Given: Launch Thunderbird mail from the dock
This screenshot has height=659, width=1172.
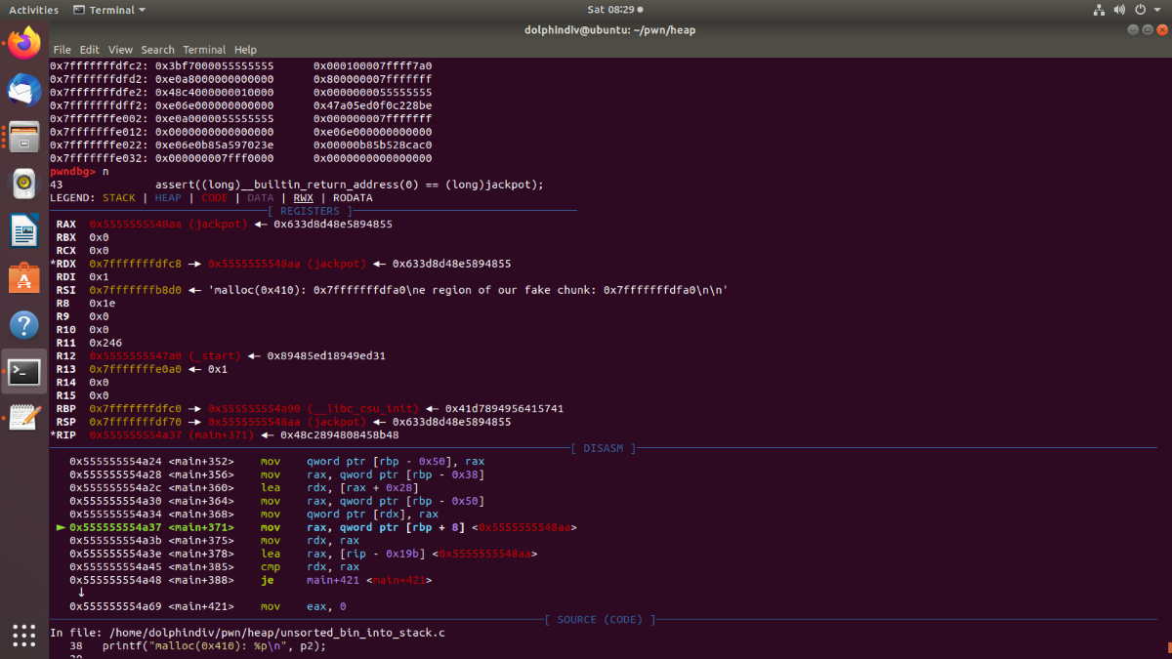Looking at the screenshot, I should point(24,89).
